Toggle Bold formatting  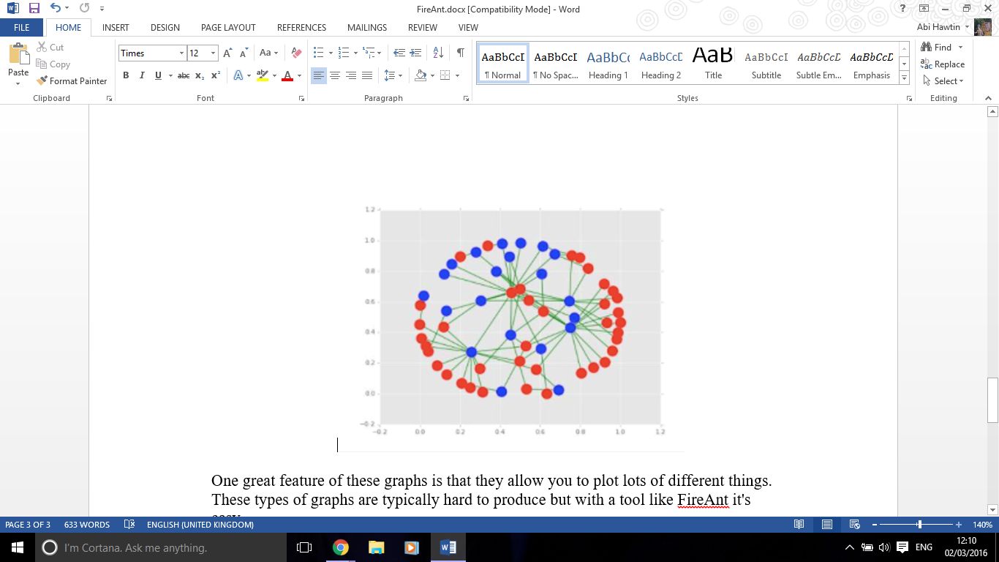coord(126,75)
